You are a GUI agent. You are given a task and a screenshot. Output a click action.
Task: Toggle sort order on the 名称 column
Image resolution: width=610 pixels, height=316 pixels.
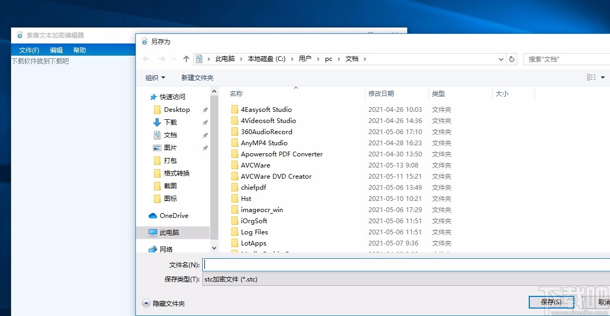click(236, 93)
